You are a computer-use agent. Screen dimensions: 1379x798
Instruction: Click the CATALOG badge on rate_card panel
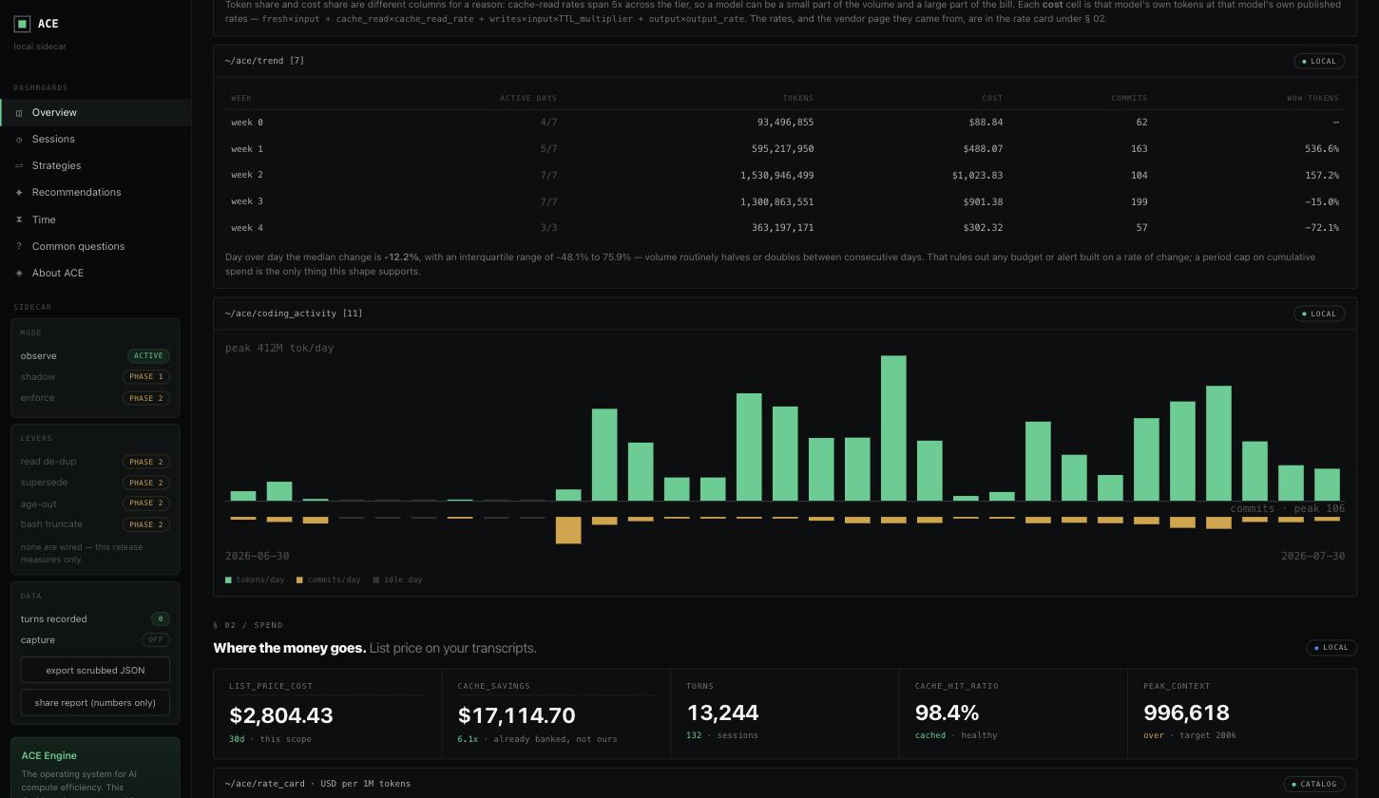click(x=1313, y=785)
